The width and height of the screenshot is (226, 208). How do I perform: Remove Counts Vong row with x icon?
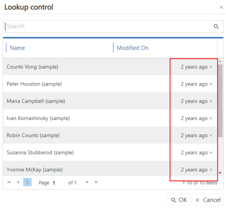coord(211,67)
